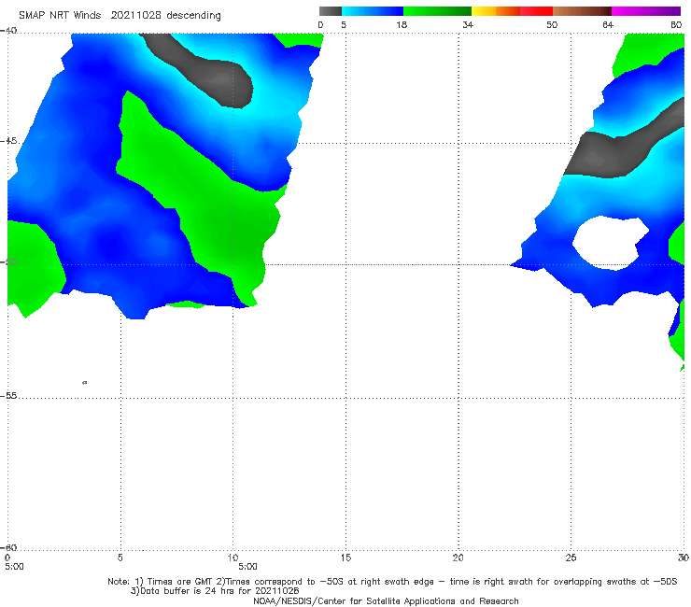Viewport: 691px width, 607px height.
Task: Click the latitude label '-45'
Action: click(8, 141)
